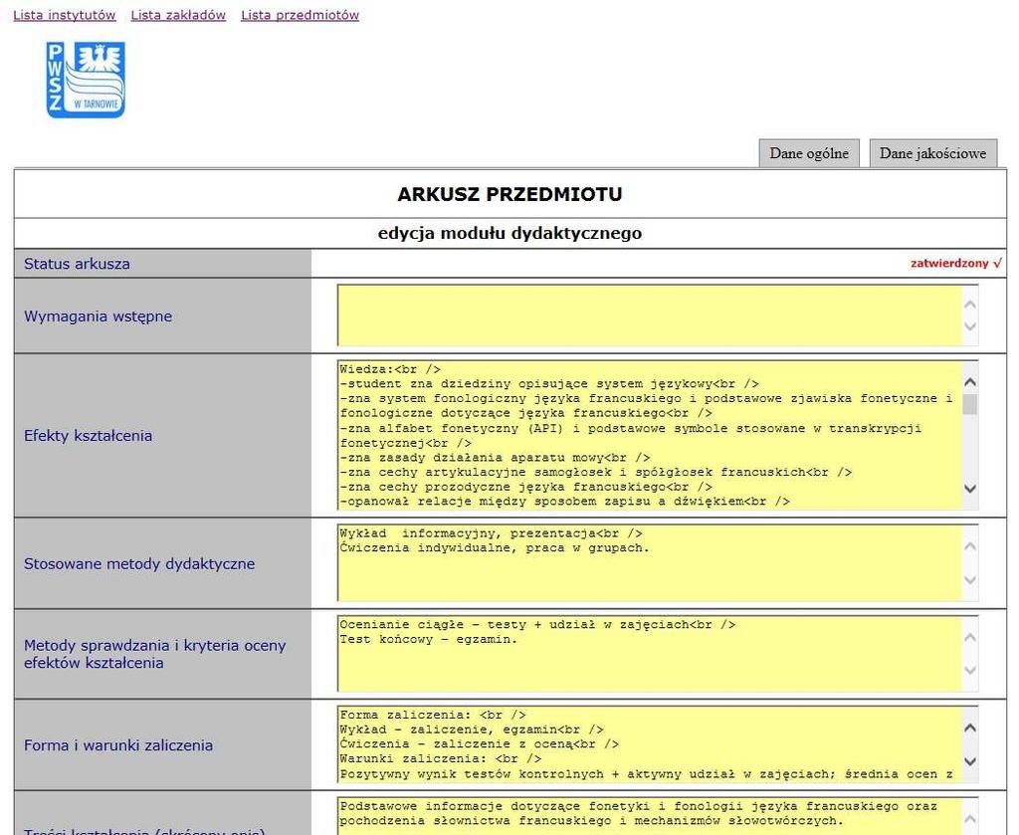This screenshot has height=835, width=1019.
Task: Open the Lista przedmiotów link
Action: coord(300,15)
